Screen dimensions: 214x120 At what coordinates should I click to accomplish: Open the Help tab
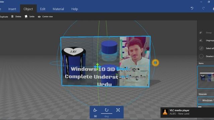point(75,9)
